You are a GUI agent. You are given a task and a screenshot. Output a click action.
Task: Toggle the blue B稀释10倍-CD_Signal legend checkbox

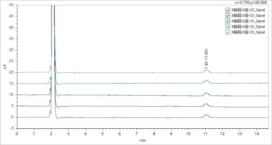(228, 21)
